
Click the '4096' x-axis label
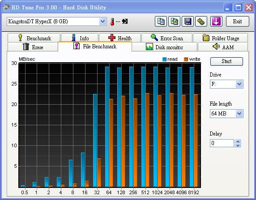tap(181, 192)
